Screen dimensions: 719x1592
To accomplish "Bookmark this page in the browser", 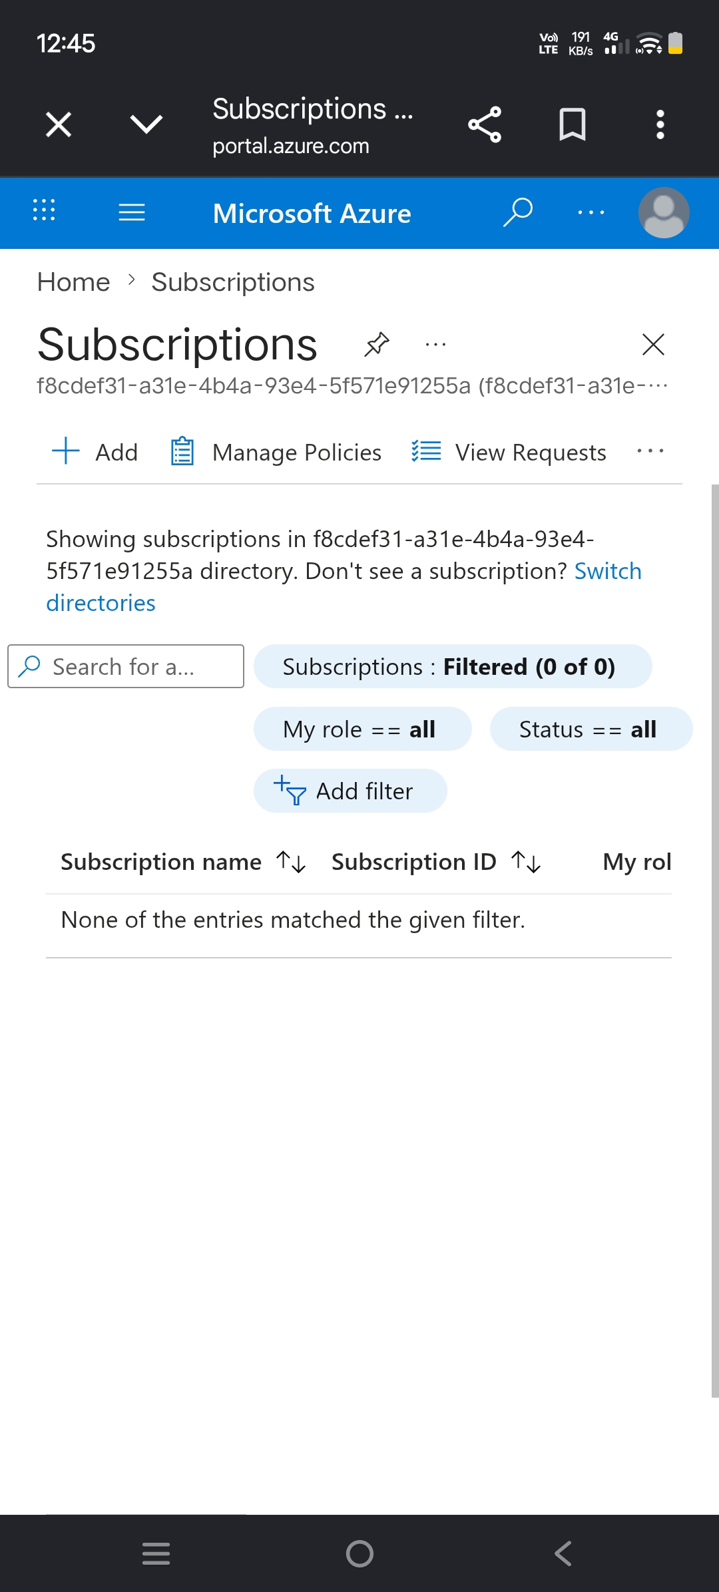I will click(573, 124).
